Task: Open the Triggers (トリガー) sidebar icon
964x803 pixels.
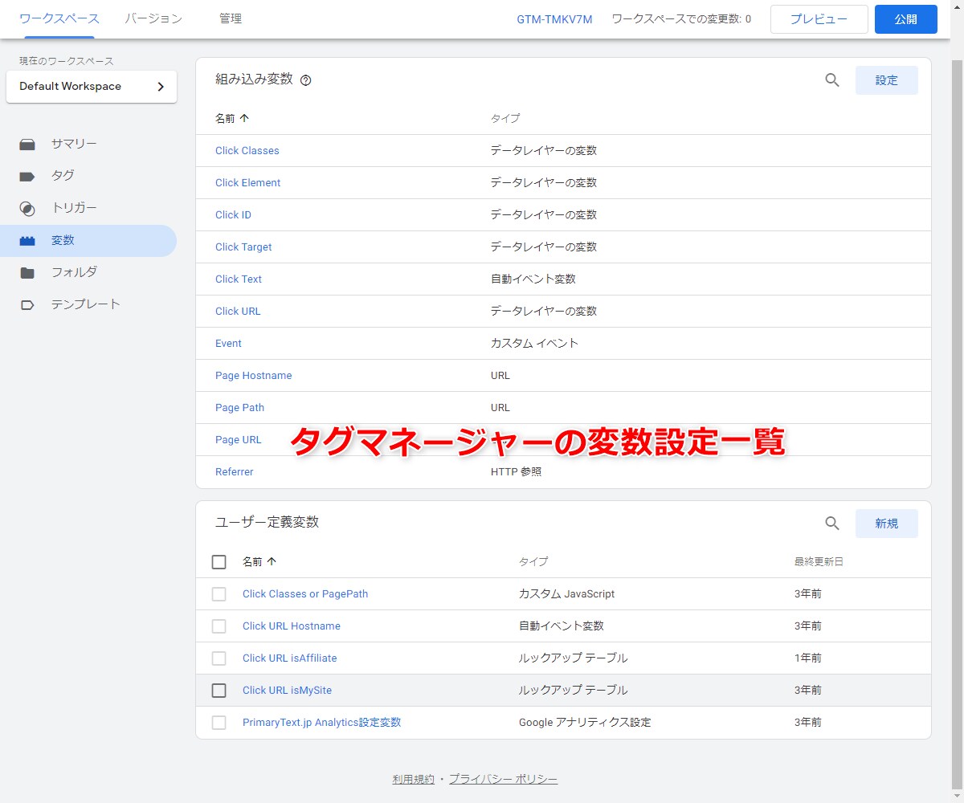Action: (27, 209)
